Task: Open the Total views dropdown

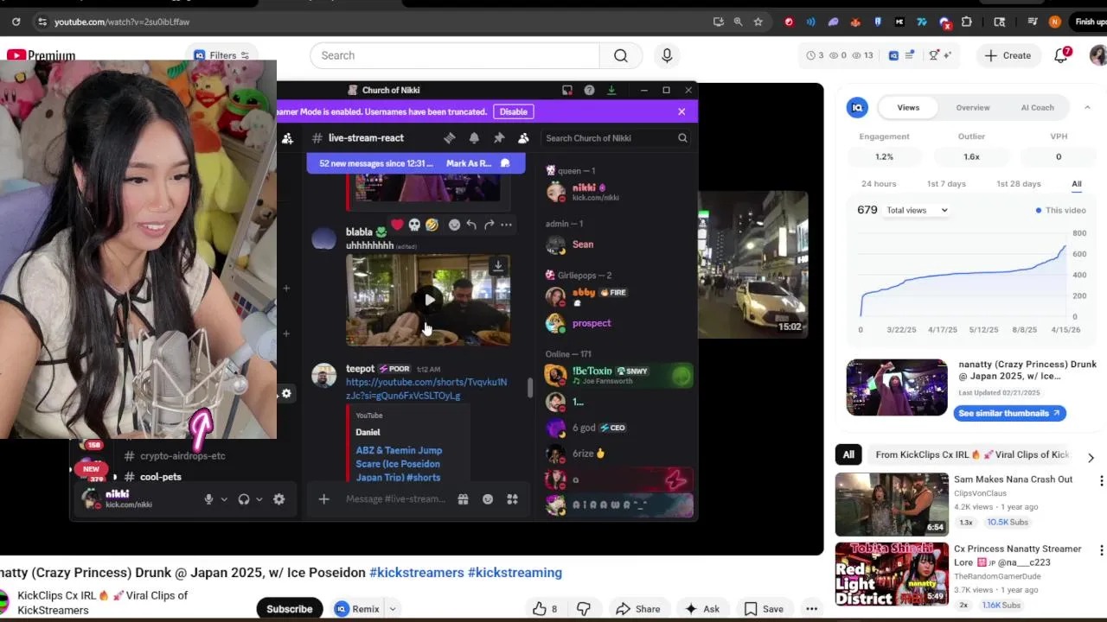Action: pos(917,210)
